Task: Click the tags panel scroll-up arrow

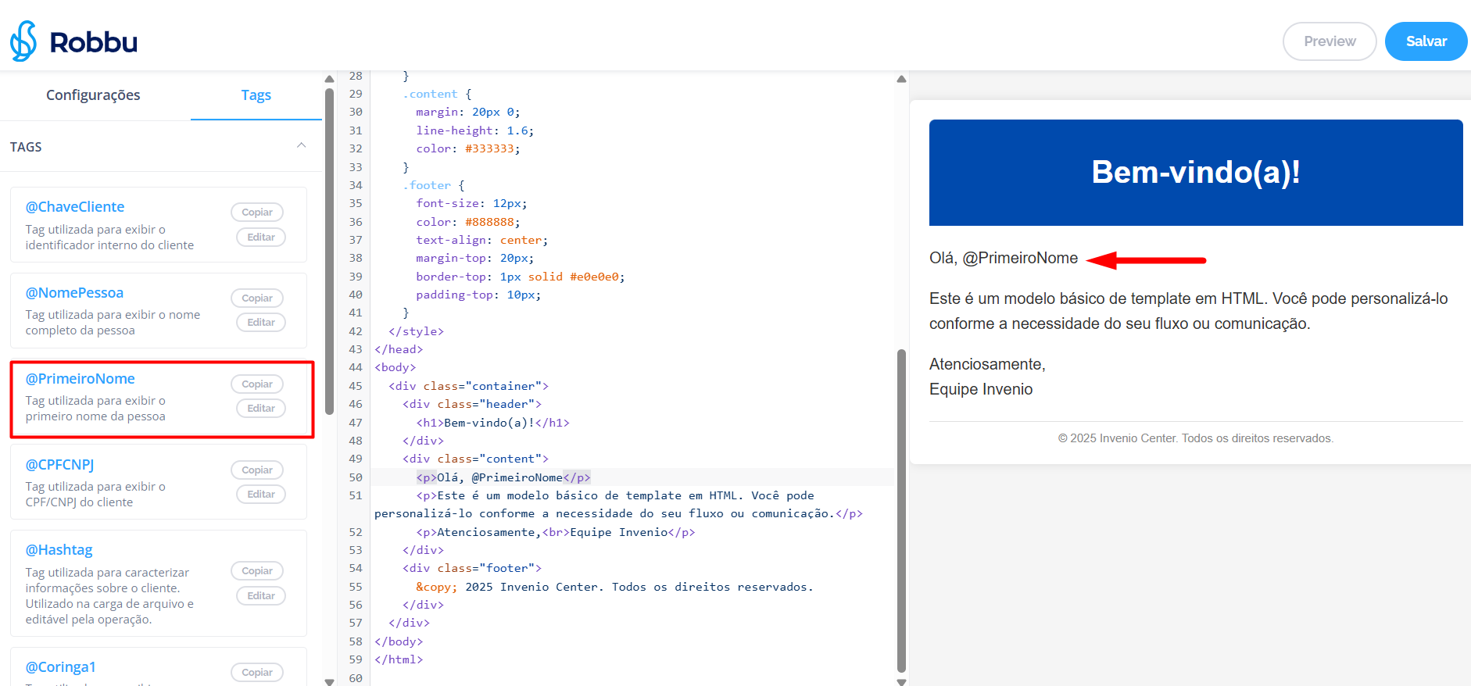Action: (x=329, y=79)
